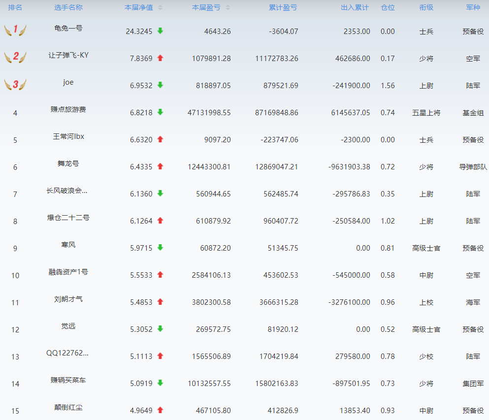
Task: Click 五星上将 rank cell
Action: pyautogui.click(x=426, y=113)
